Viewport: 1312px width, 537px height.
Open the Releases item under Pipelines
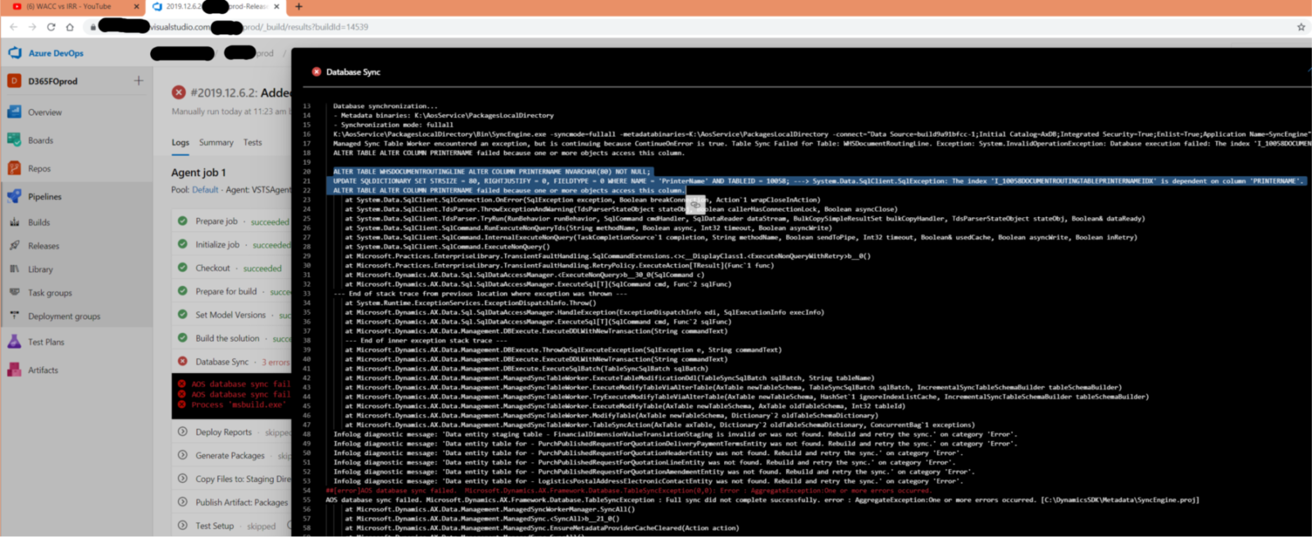pos(43,246)
